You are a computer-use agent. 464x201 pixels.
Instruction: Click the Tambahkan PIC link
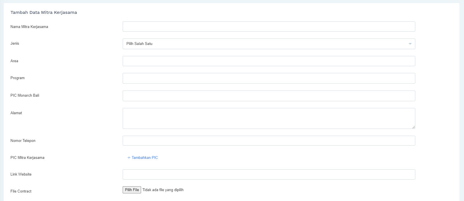pyautogui.click(x=145, y=158)
